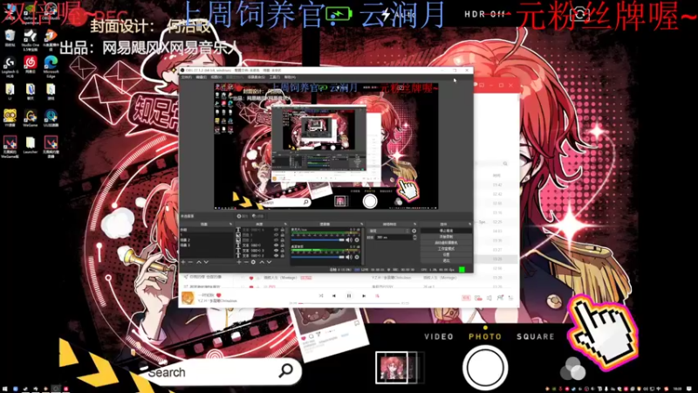This screenshot has width=698, height=393.
Task: Float the Controls dock panel
Action: 469,224
